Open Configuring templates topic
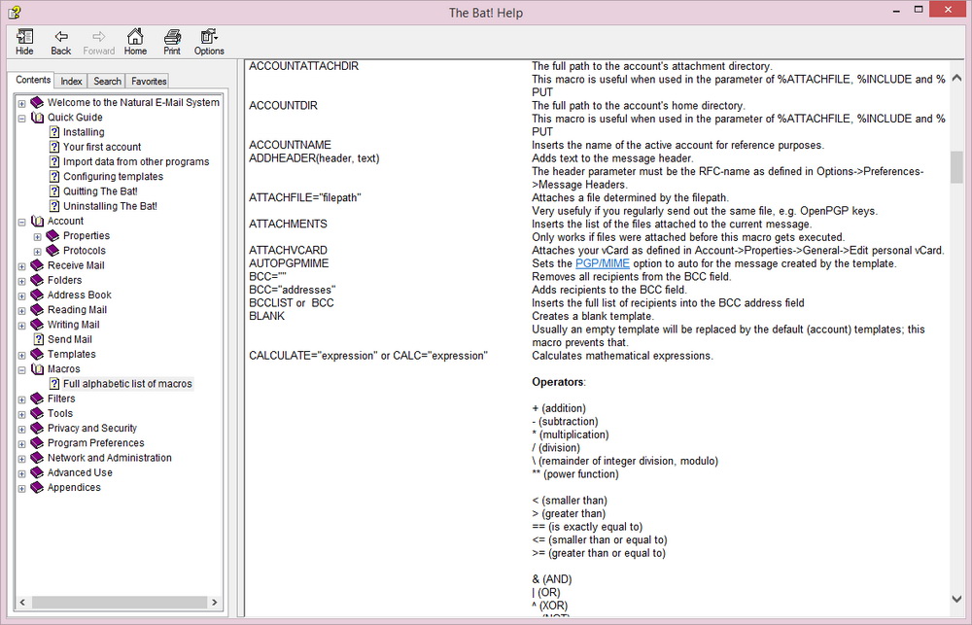The height and width of the screenshot is (625, 972). click(113, 177)
